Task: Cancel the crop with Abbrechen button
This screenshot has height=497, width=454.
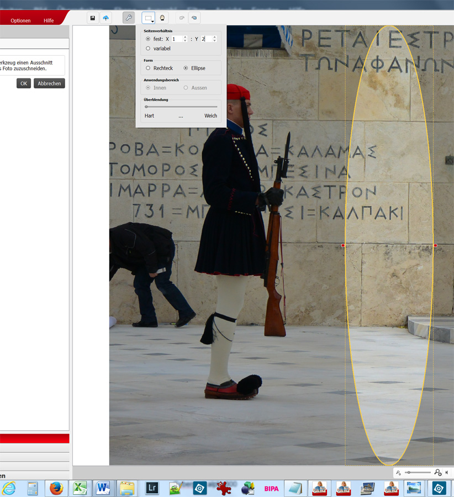Action: point(49,83)
